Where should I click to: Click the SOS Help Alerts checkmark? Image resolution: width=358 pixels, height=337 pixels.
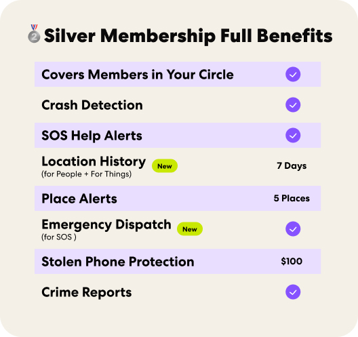coord(293,136)
